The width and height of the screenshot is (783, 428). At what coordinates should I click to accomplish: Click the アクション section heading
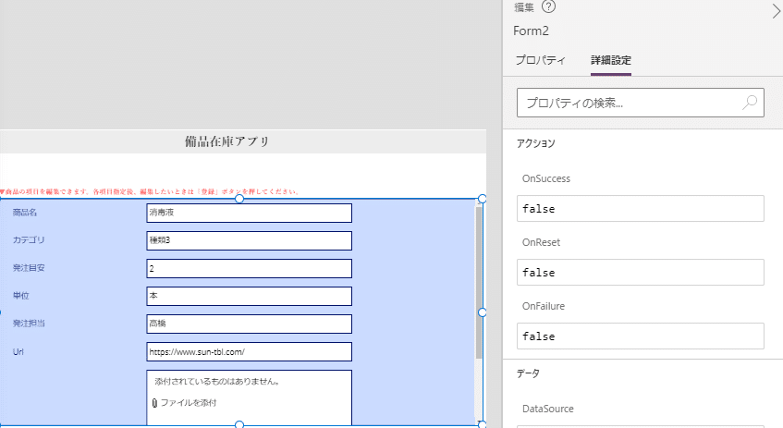coord(536,143)
